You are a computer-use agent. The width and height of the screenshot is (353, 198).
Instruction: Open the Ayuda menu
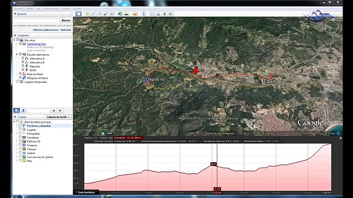(x=77, y=9)
